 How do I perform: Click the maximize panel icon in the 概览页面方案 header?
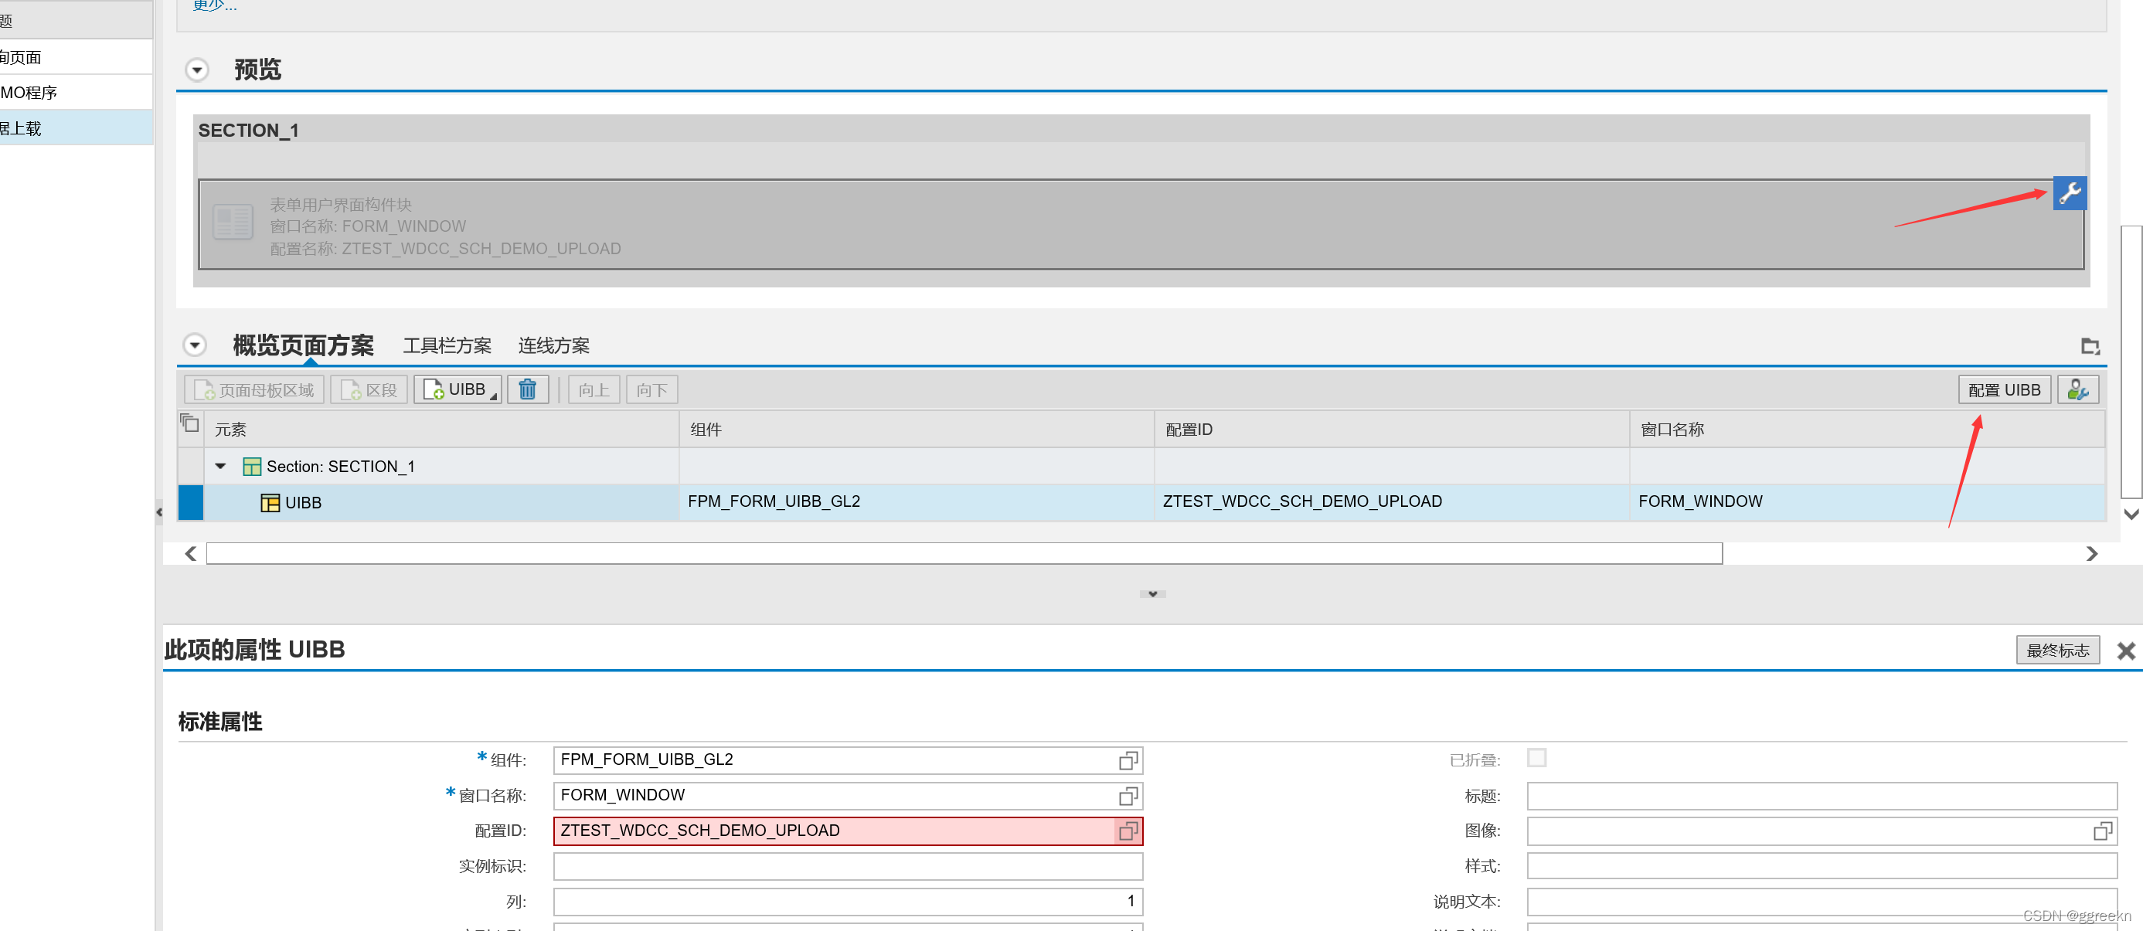point(2090,346)
